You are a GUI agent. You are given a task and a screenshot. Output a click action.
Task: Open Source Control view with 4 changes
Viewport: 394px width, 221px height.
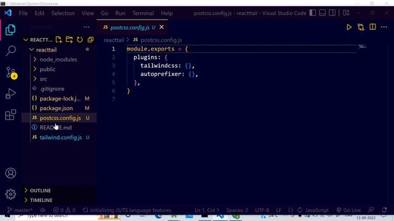(11, 73)
